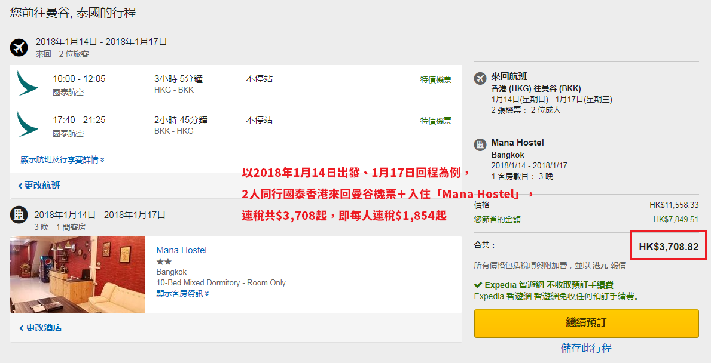Expand 顯示客房資訊 room information

183,294
